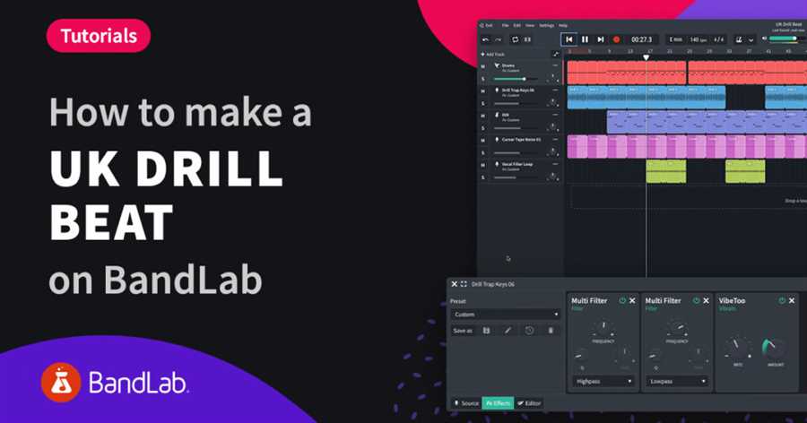Click the undo arrow in the transport bar
This screenshot has width=807, height=423.
click(x=485, y=39)
